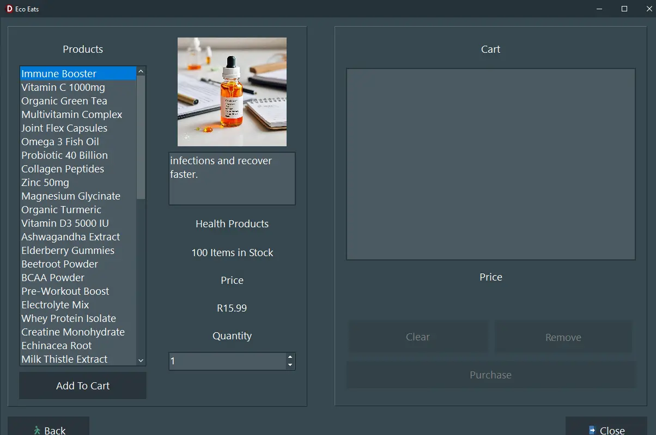Increase quantity with the up arrow
Viewport: 656px width, 435px height.
pyautogui.click(x=290, y=357)
